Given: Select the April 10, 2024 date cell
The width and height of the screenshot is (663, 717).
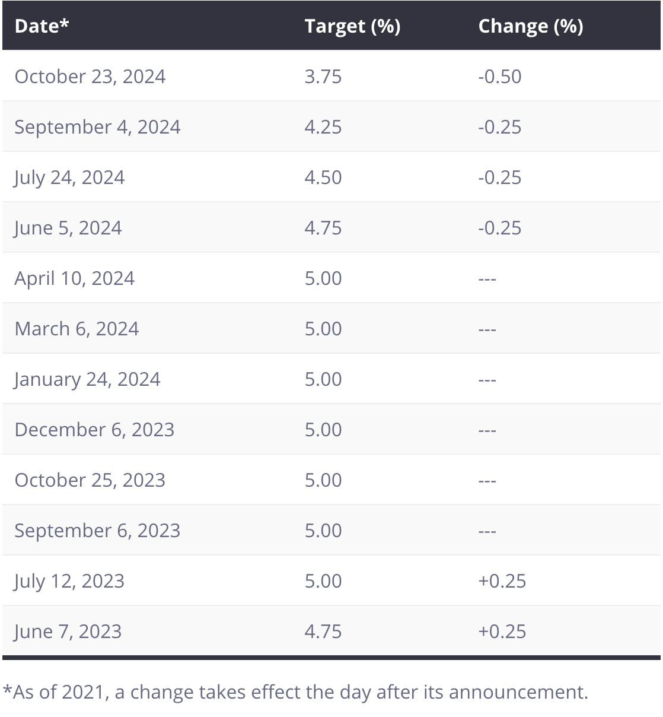Looking at the screenshot, I should pos(75,278).
